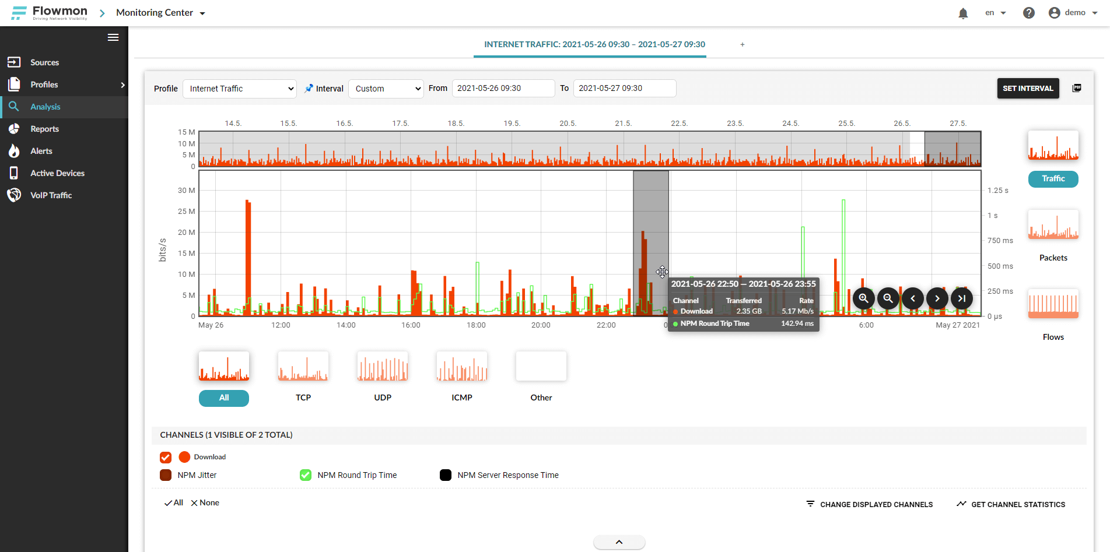Open GET CHANNEL STATISTICS
1110x552 pixels.
1017,504
